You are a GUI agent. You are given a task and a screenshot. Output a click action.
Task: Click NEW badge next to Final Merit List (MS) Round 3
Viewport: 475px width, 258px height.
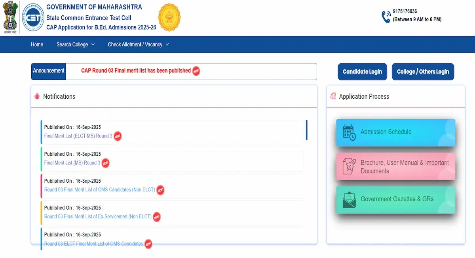[105, 163]
